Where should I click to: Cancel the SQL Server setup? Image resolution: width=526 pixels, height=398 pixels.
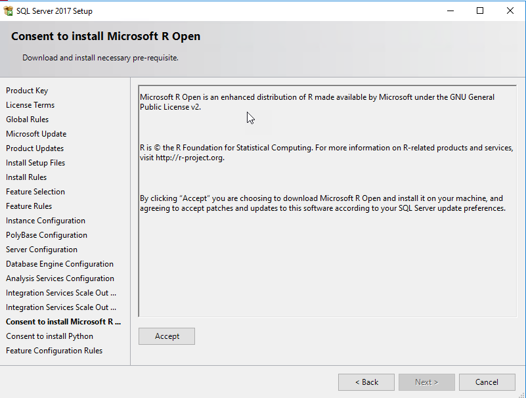[x=487, y=382]
